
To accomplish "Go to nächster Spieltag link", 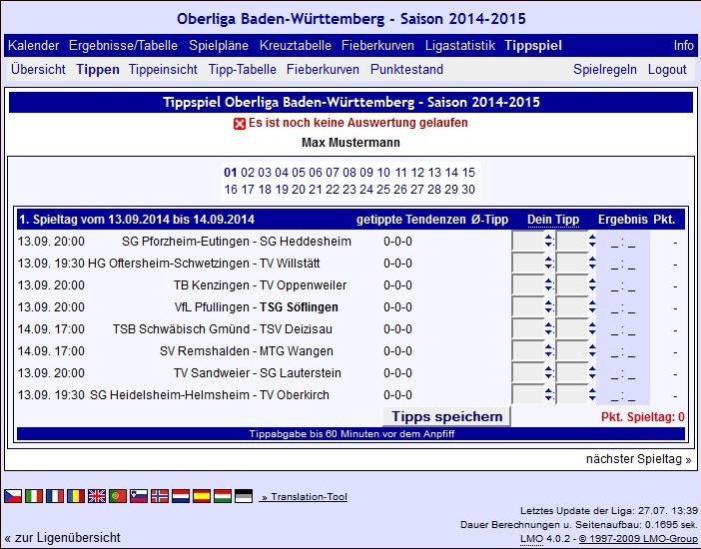I will coord(639,459).
